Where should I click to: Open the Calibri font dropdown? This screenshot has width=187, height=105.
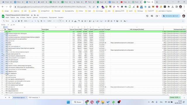click(x=51, y=21)
